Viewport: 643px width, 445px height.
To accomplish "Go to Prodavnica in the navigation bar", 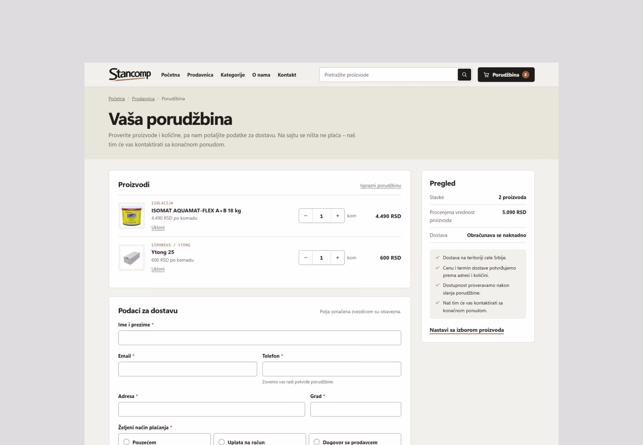I will 200,75.
